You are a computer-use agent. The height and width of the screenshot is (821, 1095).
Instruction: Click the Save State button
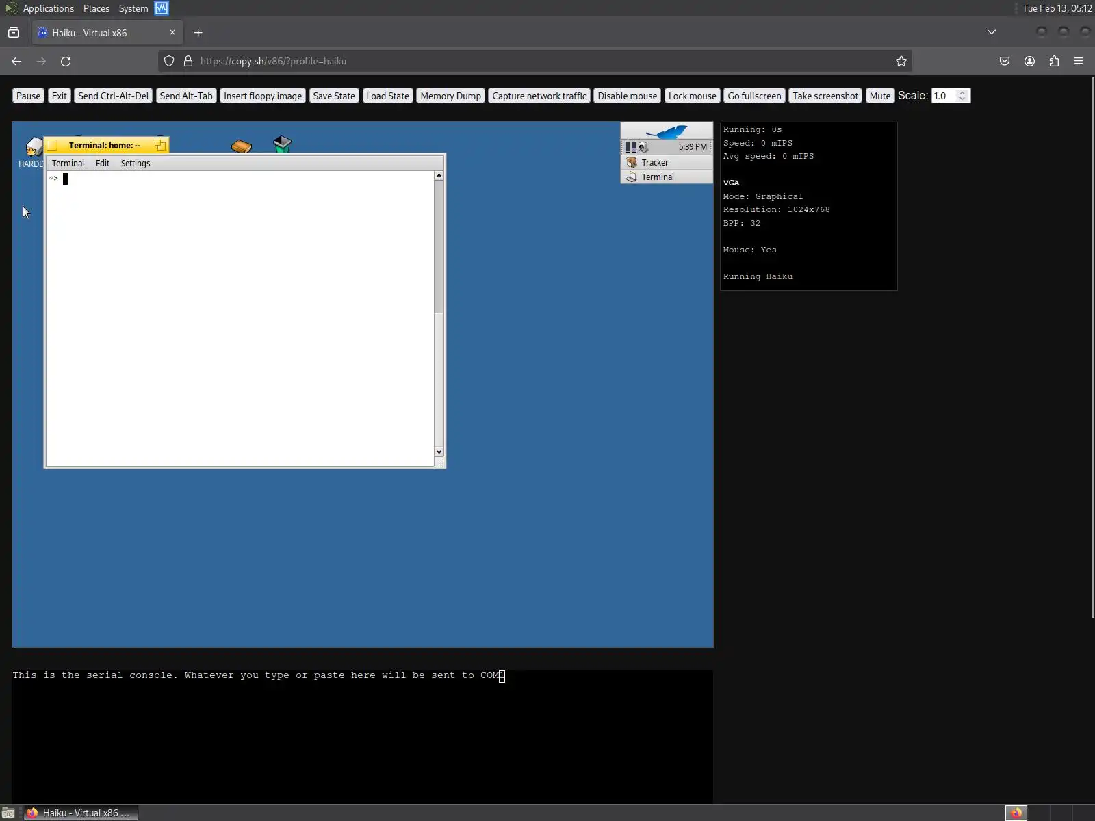(x=334, y=96)
